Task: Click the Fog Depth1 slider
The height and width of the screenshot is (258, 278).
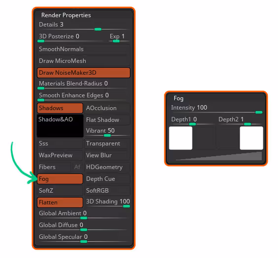Action: 192,121
